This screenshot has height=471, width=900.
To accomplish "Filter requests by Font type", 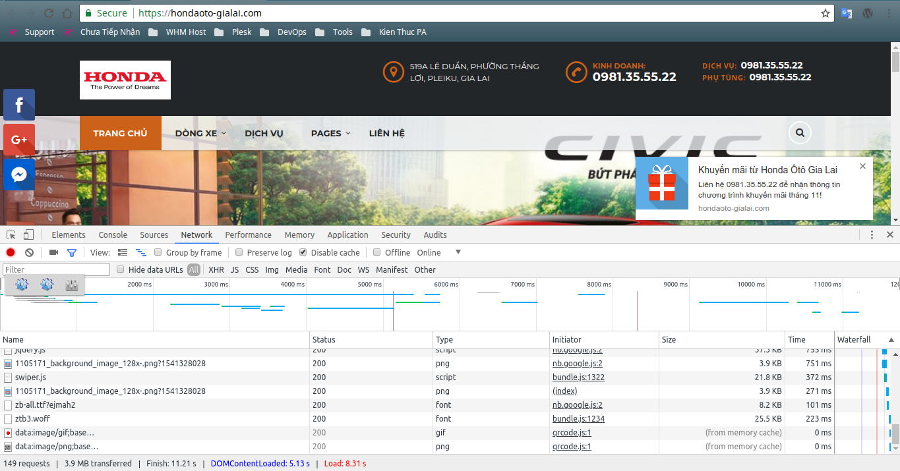I will (322, 269).
